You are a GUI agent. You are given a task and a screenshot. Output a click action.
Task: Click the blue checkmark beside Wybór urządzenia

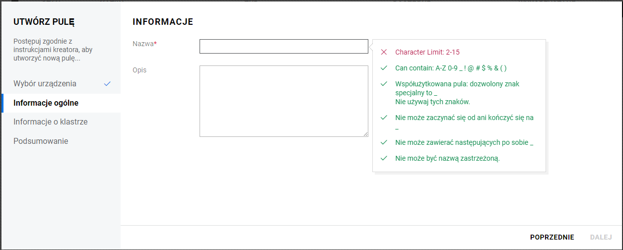click(x=107, y=84)
